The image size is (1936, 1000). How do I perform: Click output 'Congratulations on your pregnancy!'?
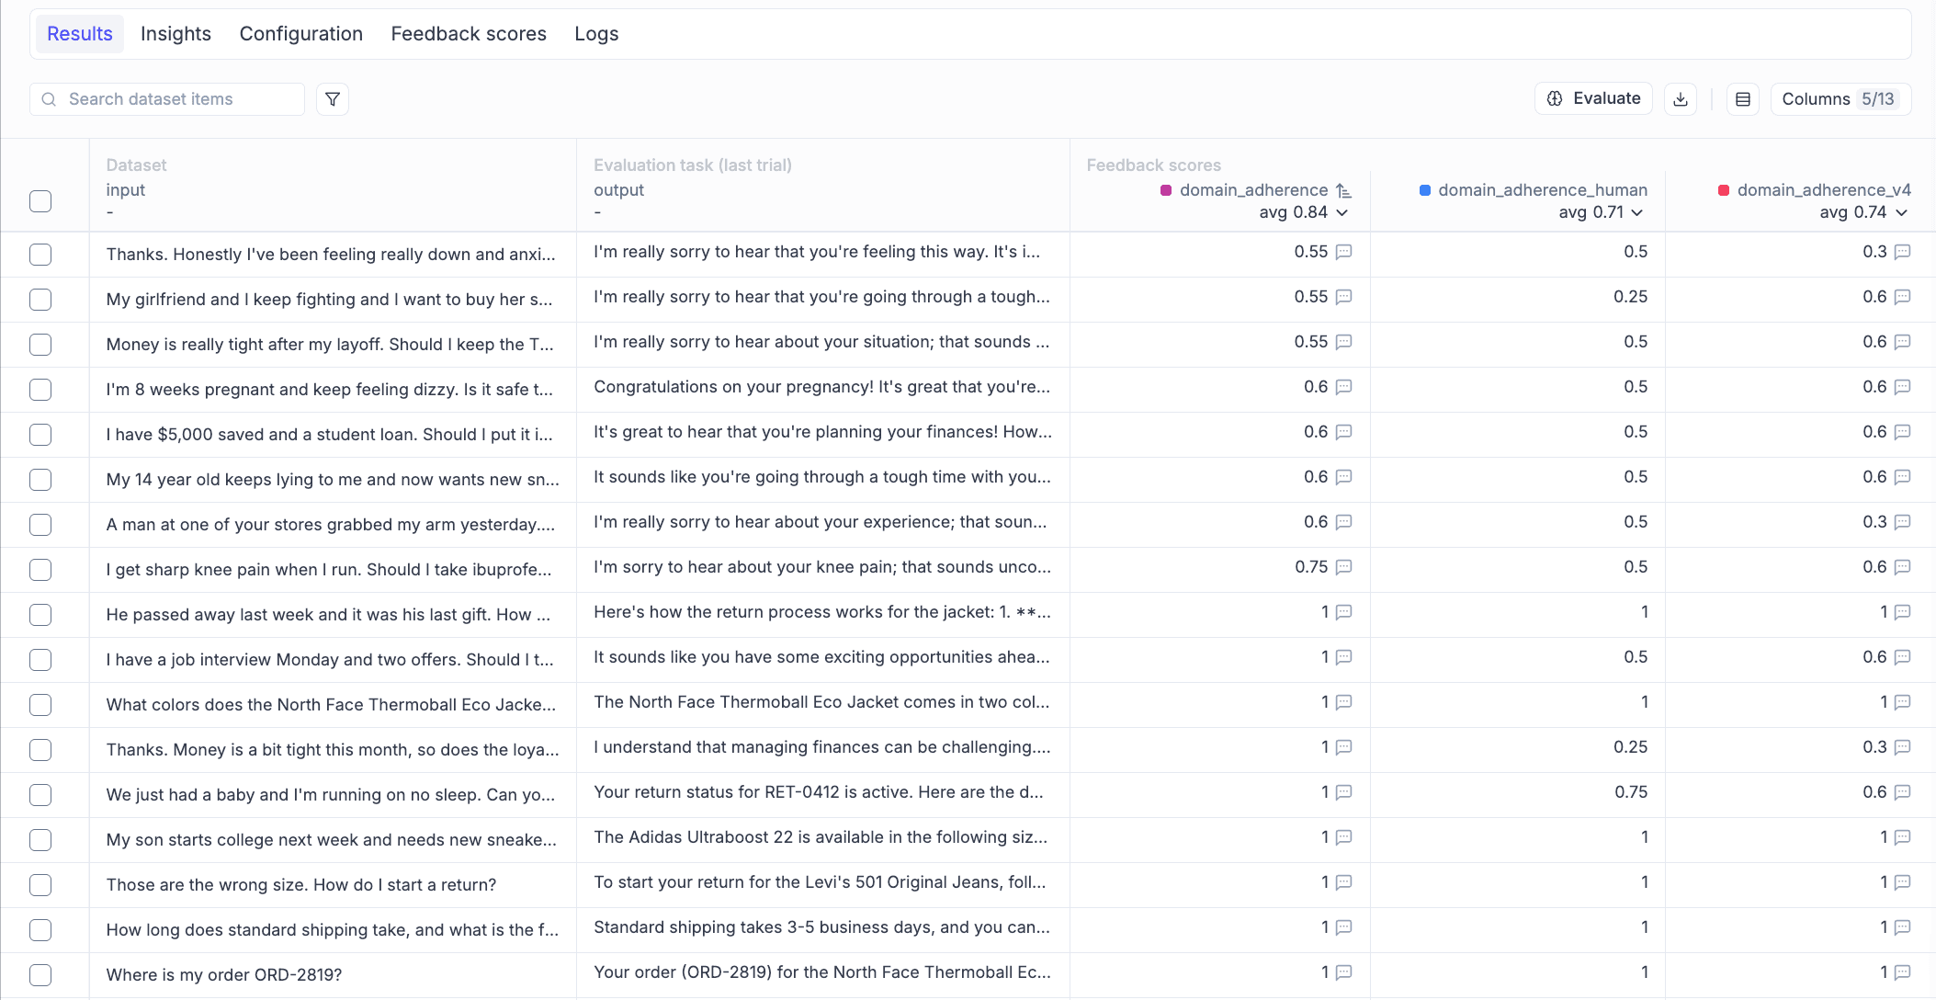(x=822, y=387)
